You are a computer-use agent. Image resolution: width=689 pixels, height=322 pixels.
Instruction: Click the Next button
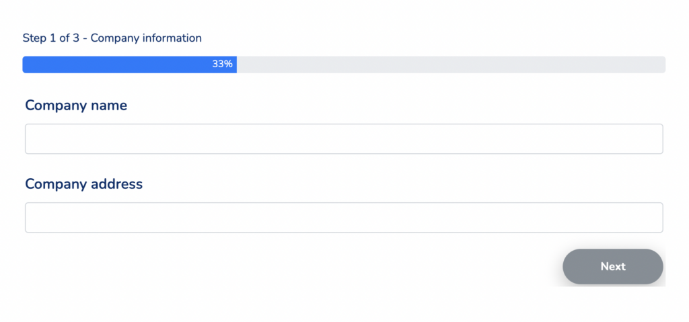(x=612, y=266)
